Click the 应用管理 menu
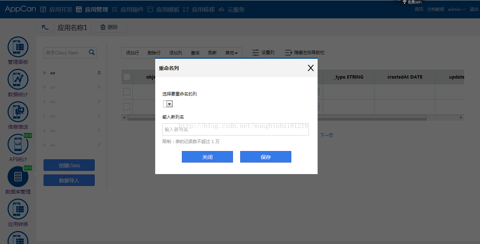Screen dimensions: 480x244 coord(92,9)
